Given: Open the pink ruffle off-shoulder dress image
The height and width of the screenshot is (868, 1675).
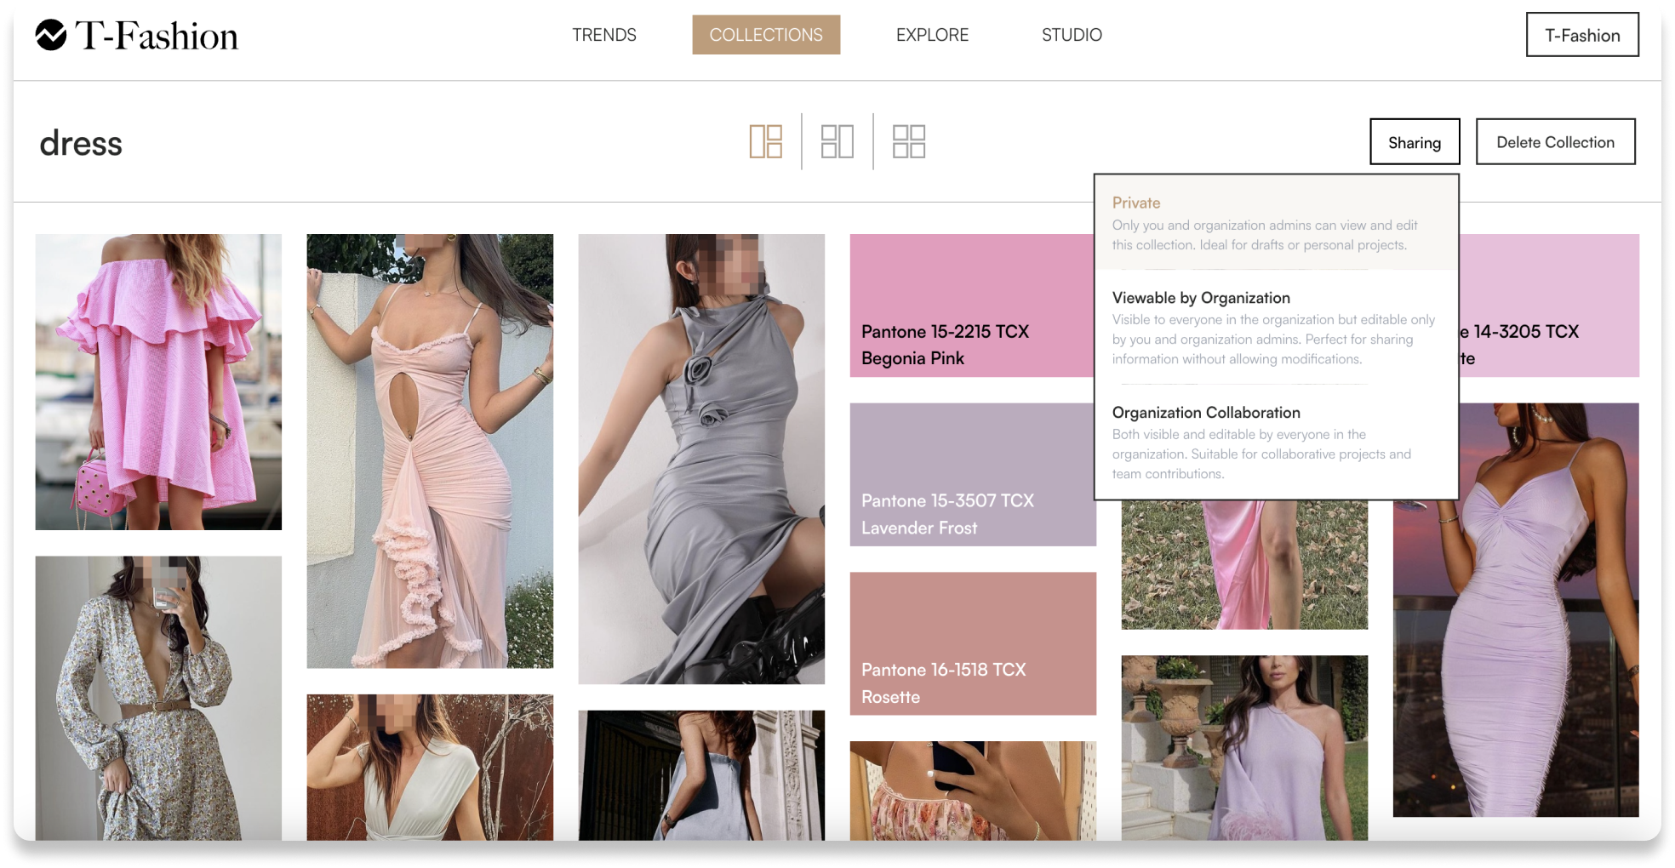Looking at the screenshot, I should 158,382.
